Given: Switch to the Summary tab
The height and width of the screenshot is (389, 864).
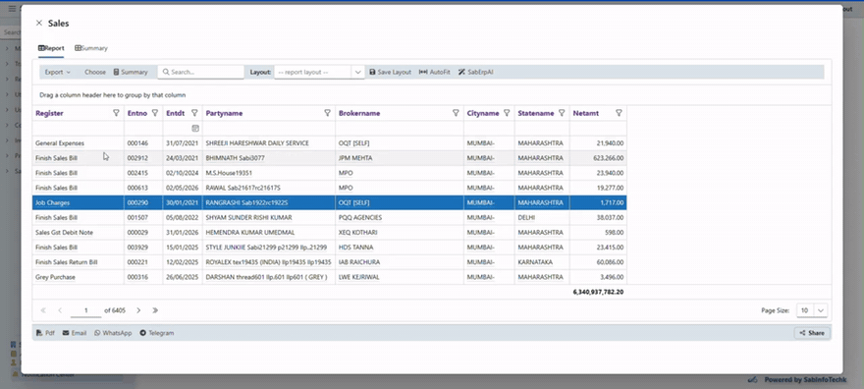Looking at the screenshot, I should [91, 48].
